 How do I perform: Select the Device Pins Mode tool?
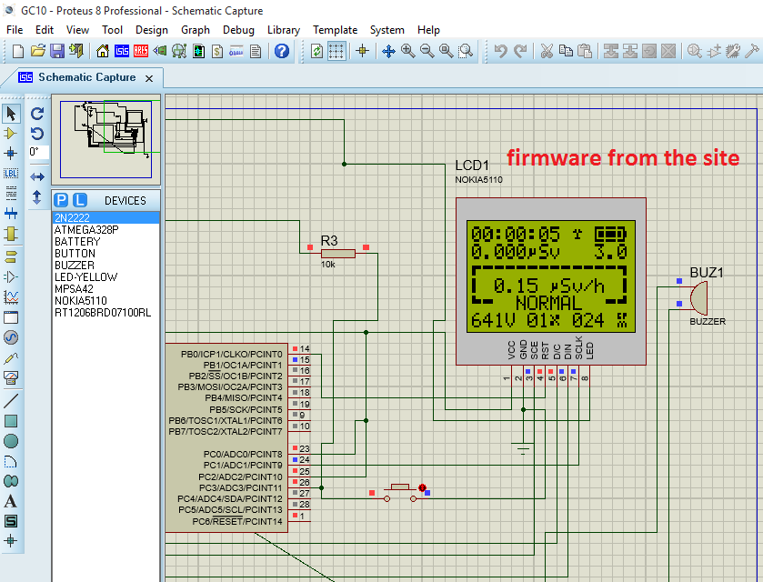point(11,276)
